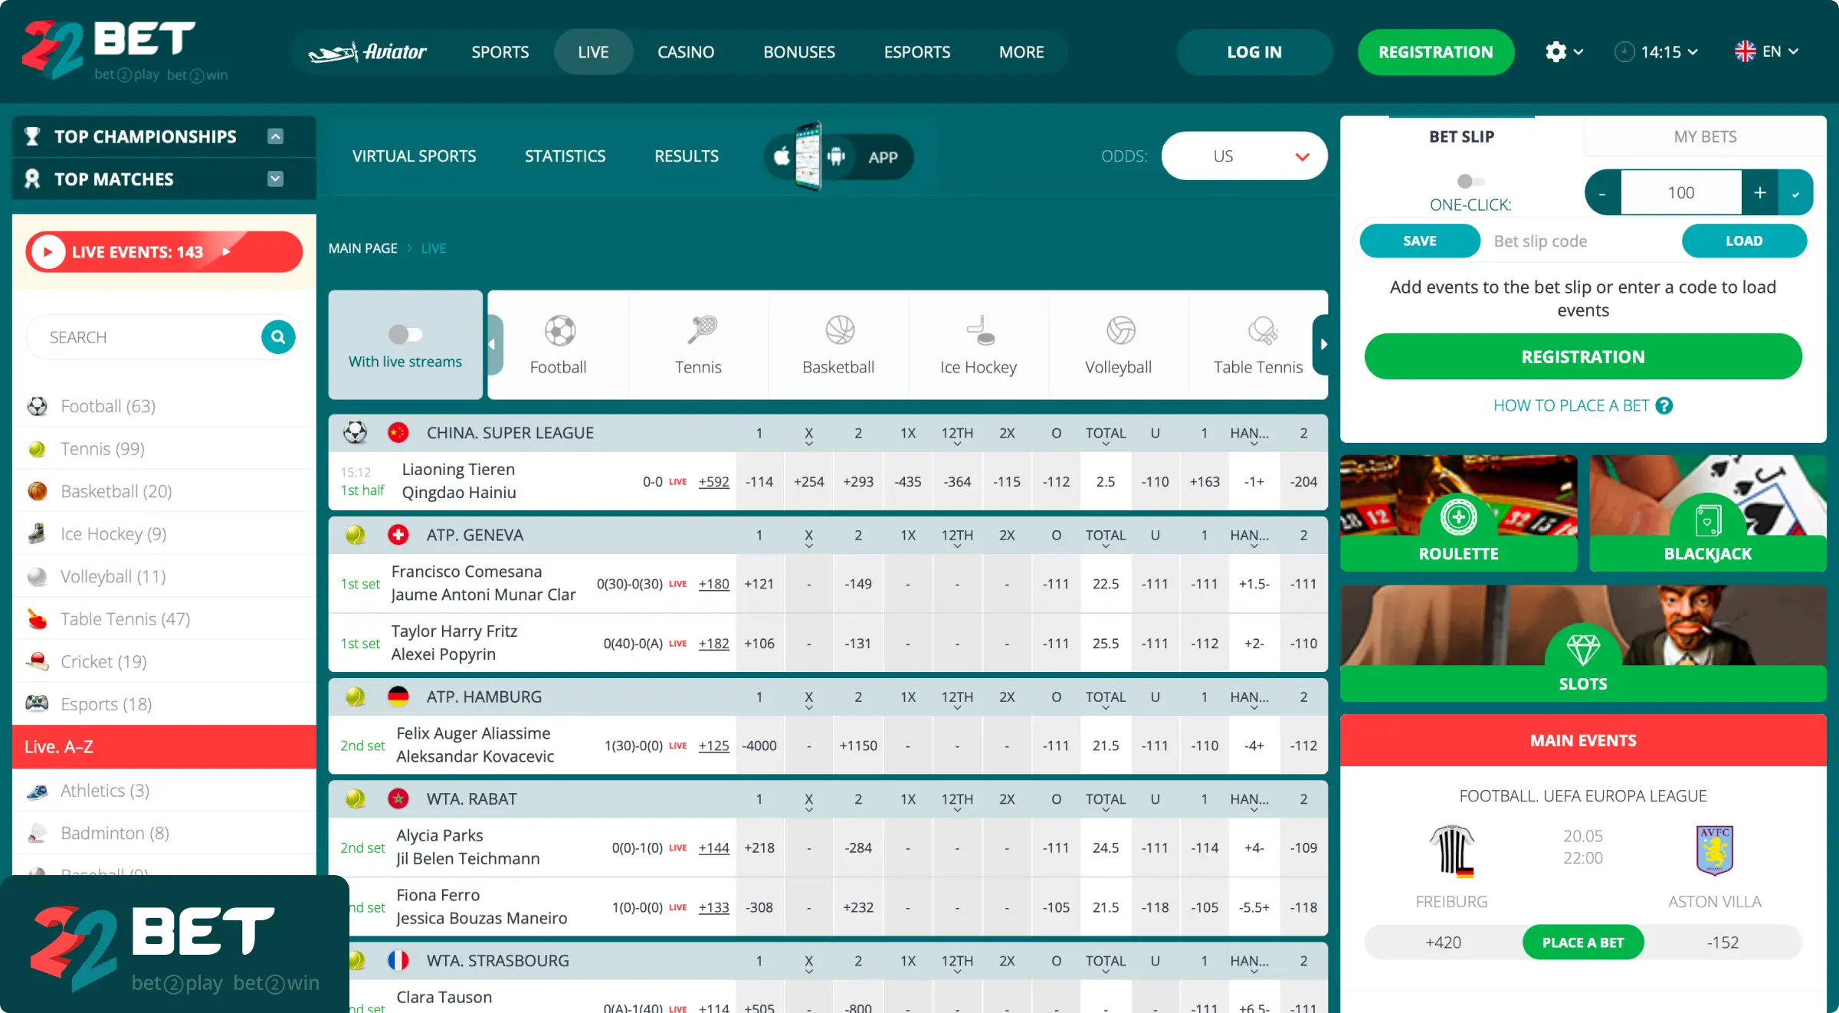1839x1013 pixels.
Task: Open ESPORTS menu item
Action: pos(917,52)
